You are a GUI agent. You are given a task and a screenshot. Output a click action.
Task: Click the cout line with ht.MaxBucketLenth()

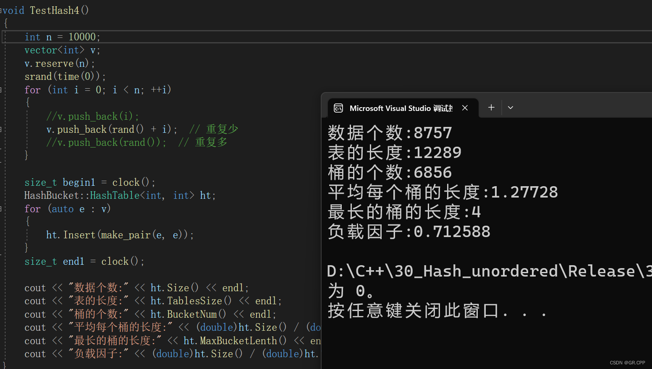point(173,340)
